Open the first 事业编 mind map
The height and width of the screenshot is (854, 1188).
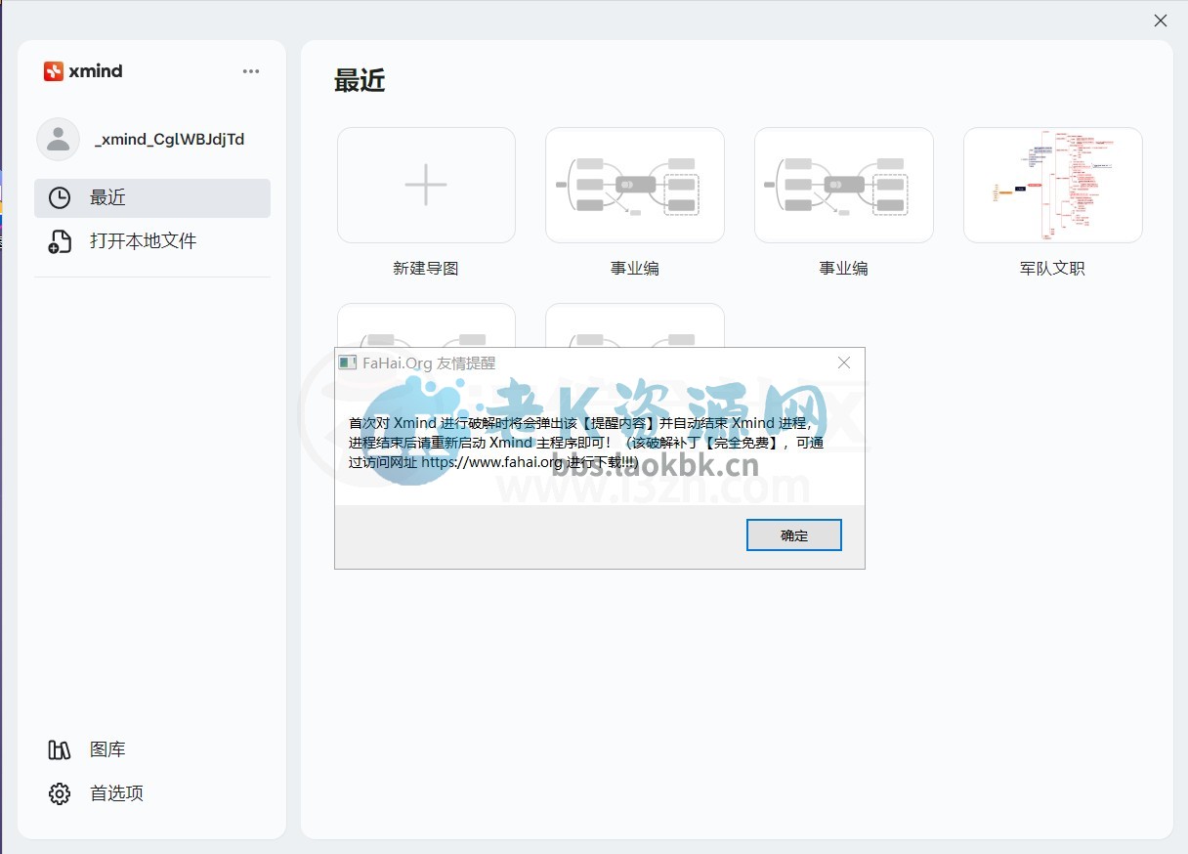pos(635,185)
